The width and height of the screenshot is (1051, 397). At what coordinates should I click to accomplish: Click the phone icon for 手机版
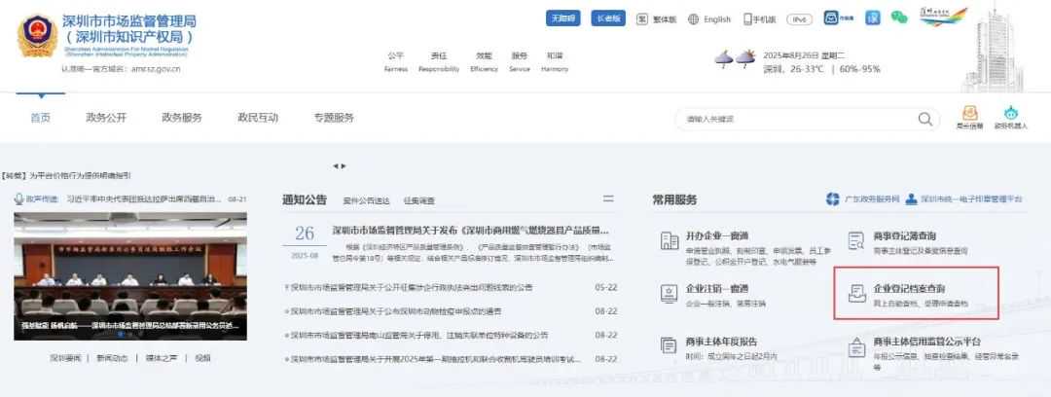pos(747,19)
